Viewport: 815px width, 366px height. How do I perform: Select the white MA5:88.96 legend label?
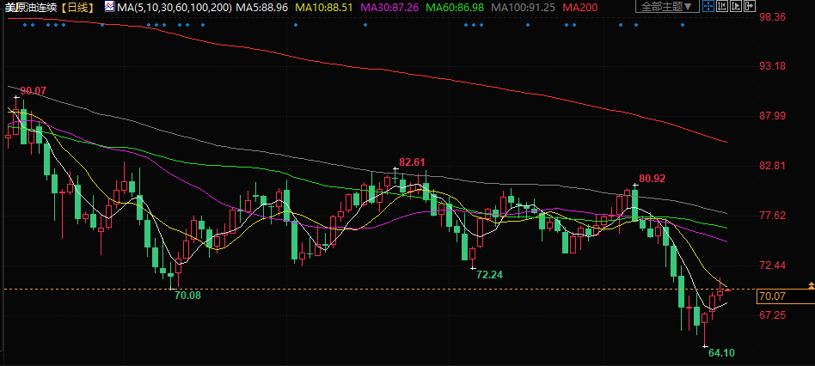(x=263, y=7)
